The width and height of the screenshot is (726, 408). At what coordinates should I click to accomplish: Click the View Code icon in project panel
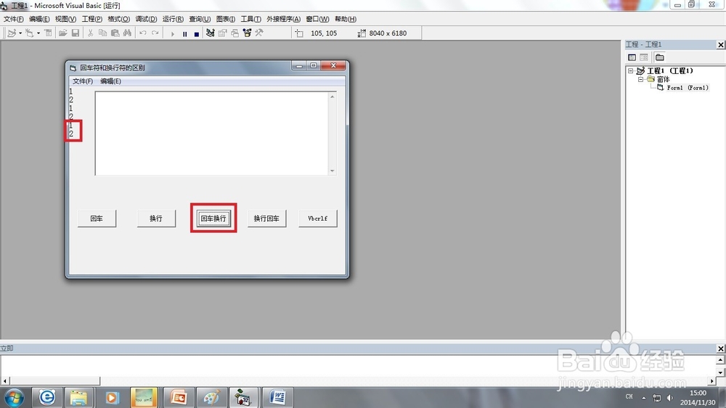(x=632, y=57)
